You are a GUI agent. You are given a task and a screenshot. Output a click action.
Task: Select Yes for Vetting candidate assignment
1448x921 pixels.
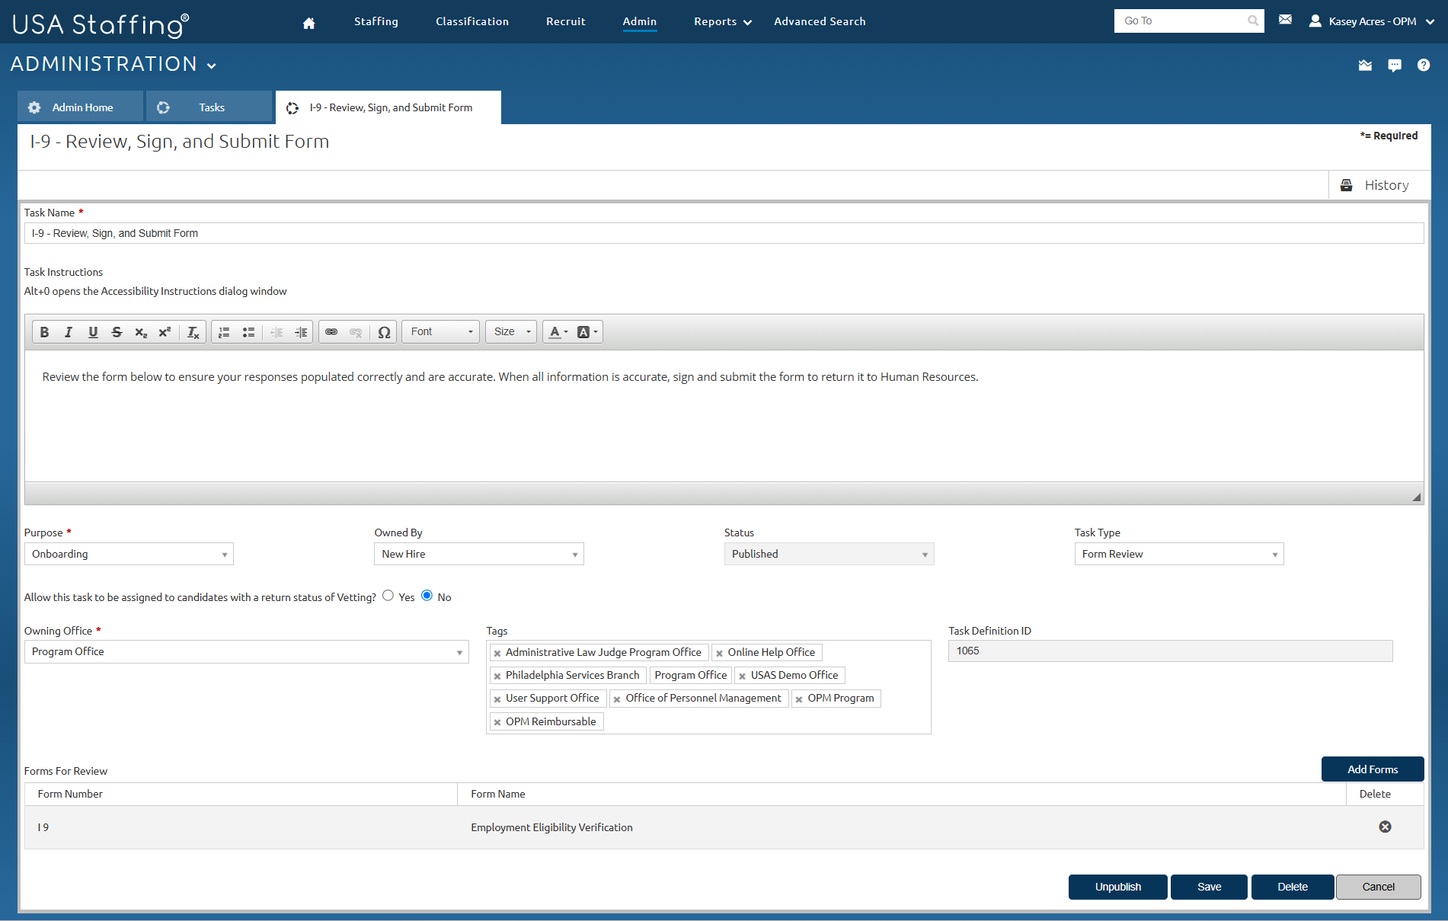click(x=388, y=596)
